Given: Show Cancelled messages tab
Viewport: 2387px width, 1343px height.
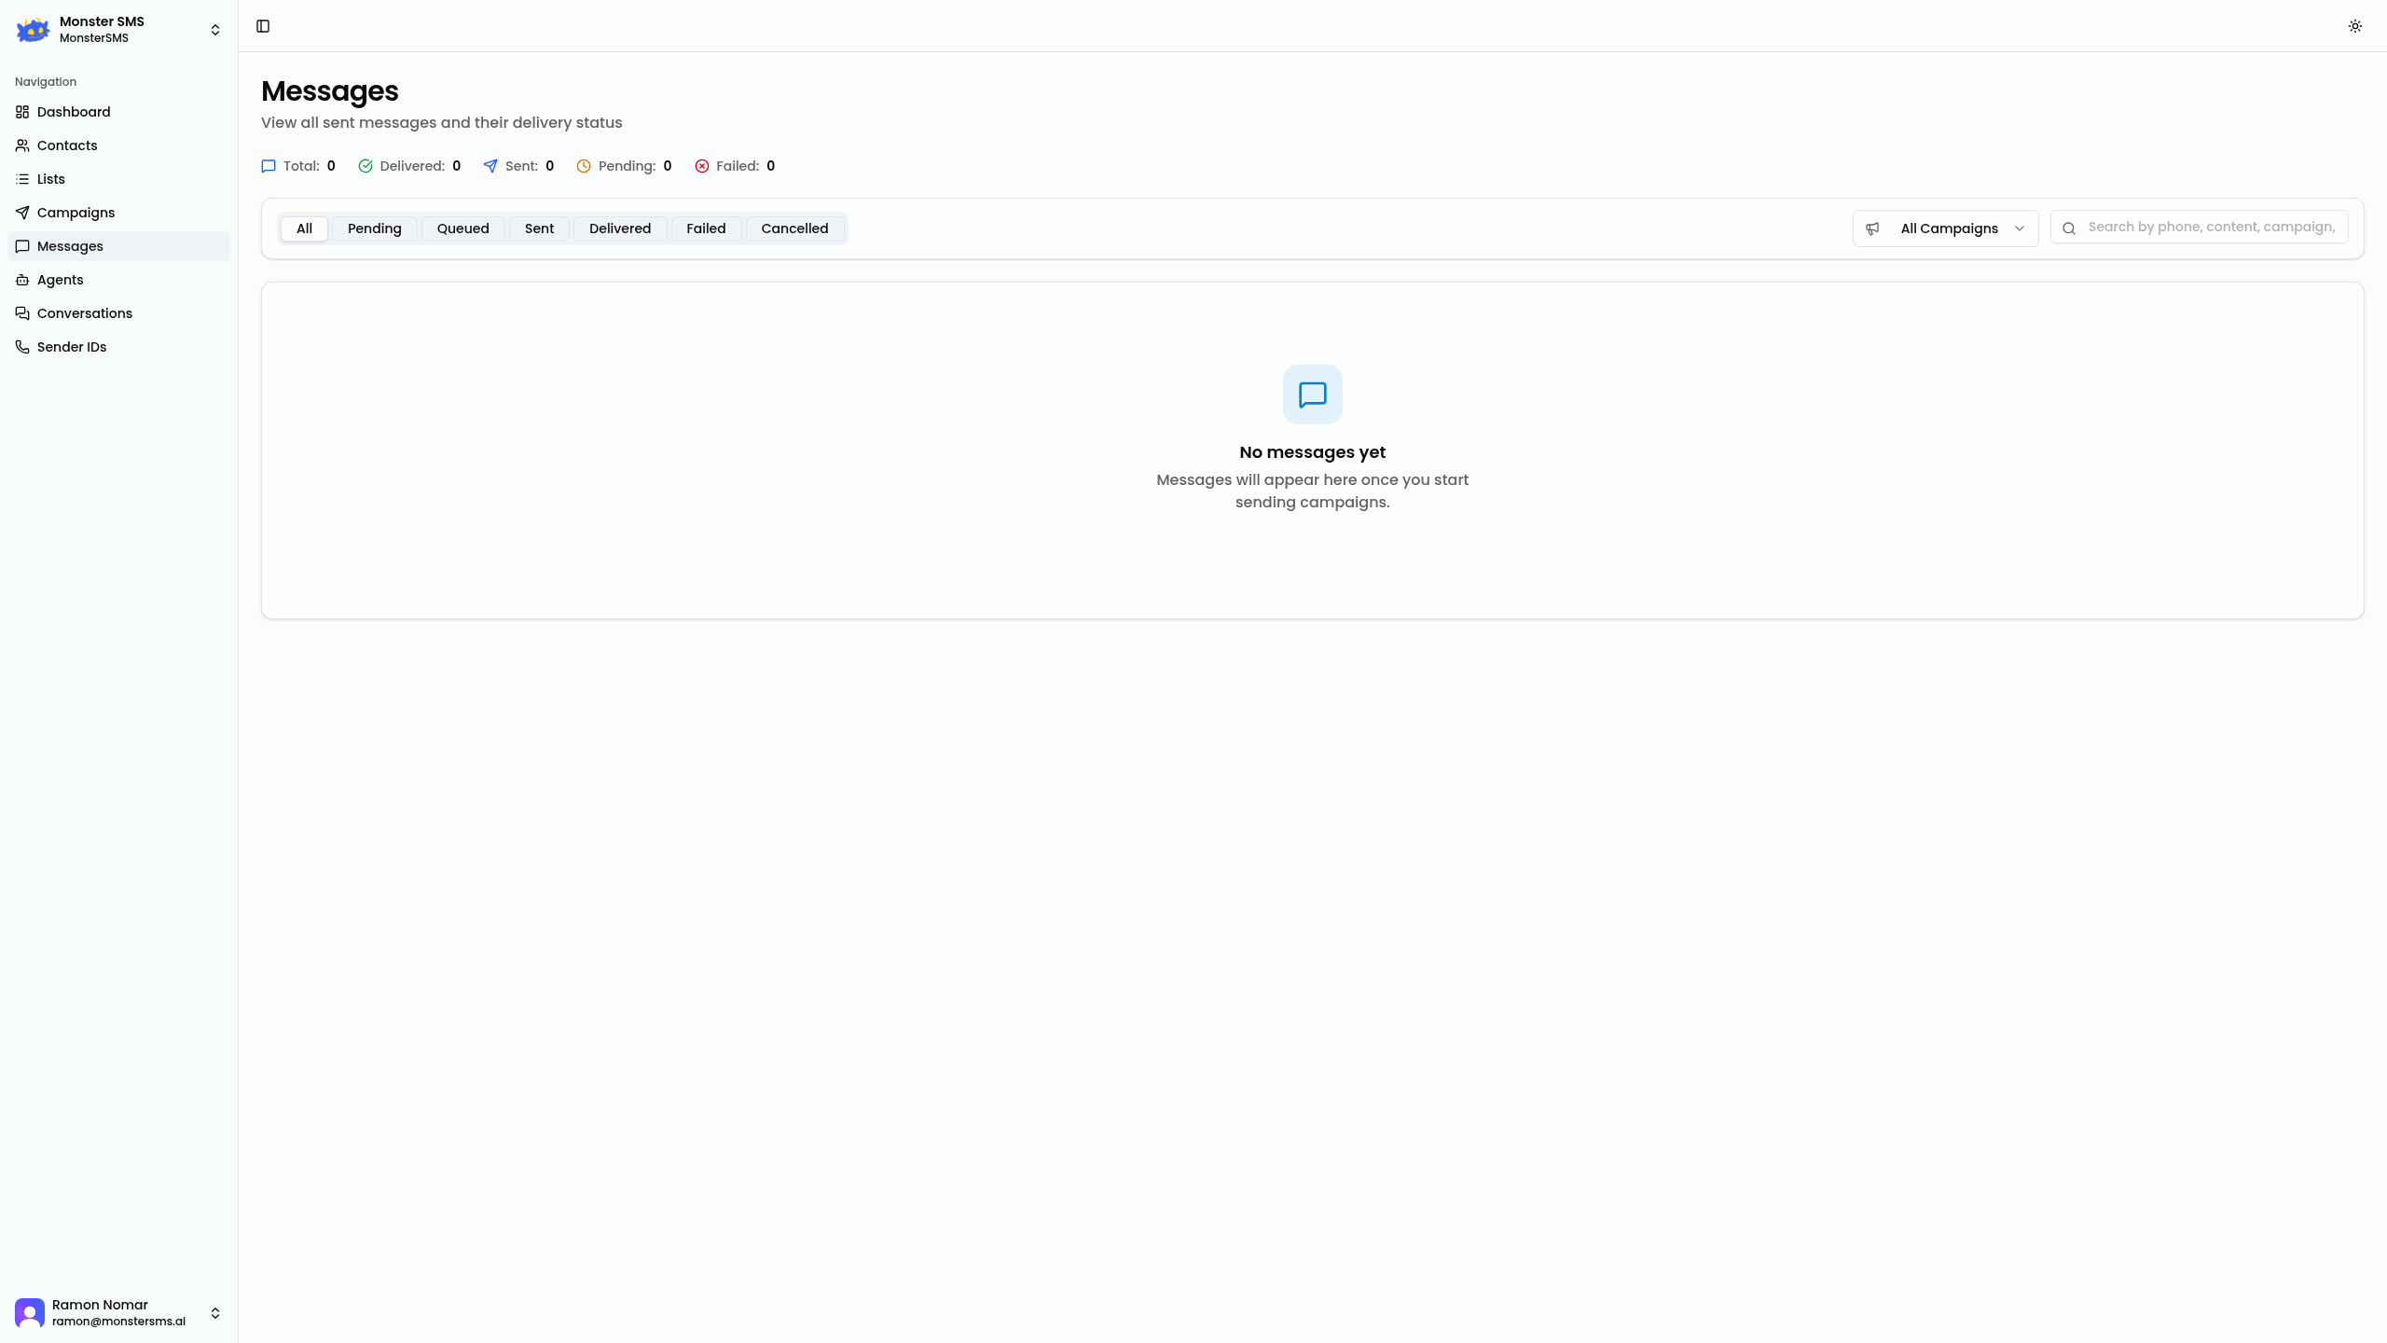Looking at the screenshot, I should [794, 228].
